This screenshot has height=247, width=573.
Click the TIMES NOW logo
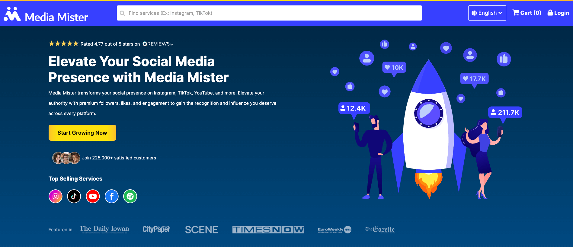268,230
